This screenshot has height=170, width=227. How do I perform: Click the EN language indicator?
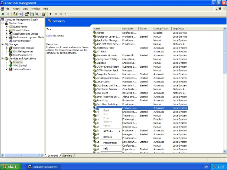pyautogui.click(x=206, y=167)
